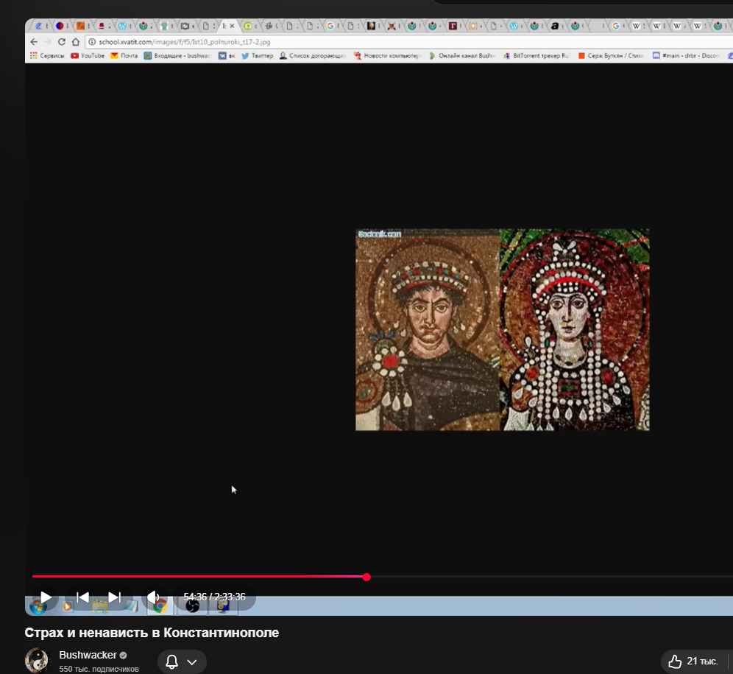Open the Сервисы apps bookmark
The height and width of the screenshot is (674, 733).
pyautogui.click(x=47, y=56)
